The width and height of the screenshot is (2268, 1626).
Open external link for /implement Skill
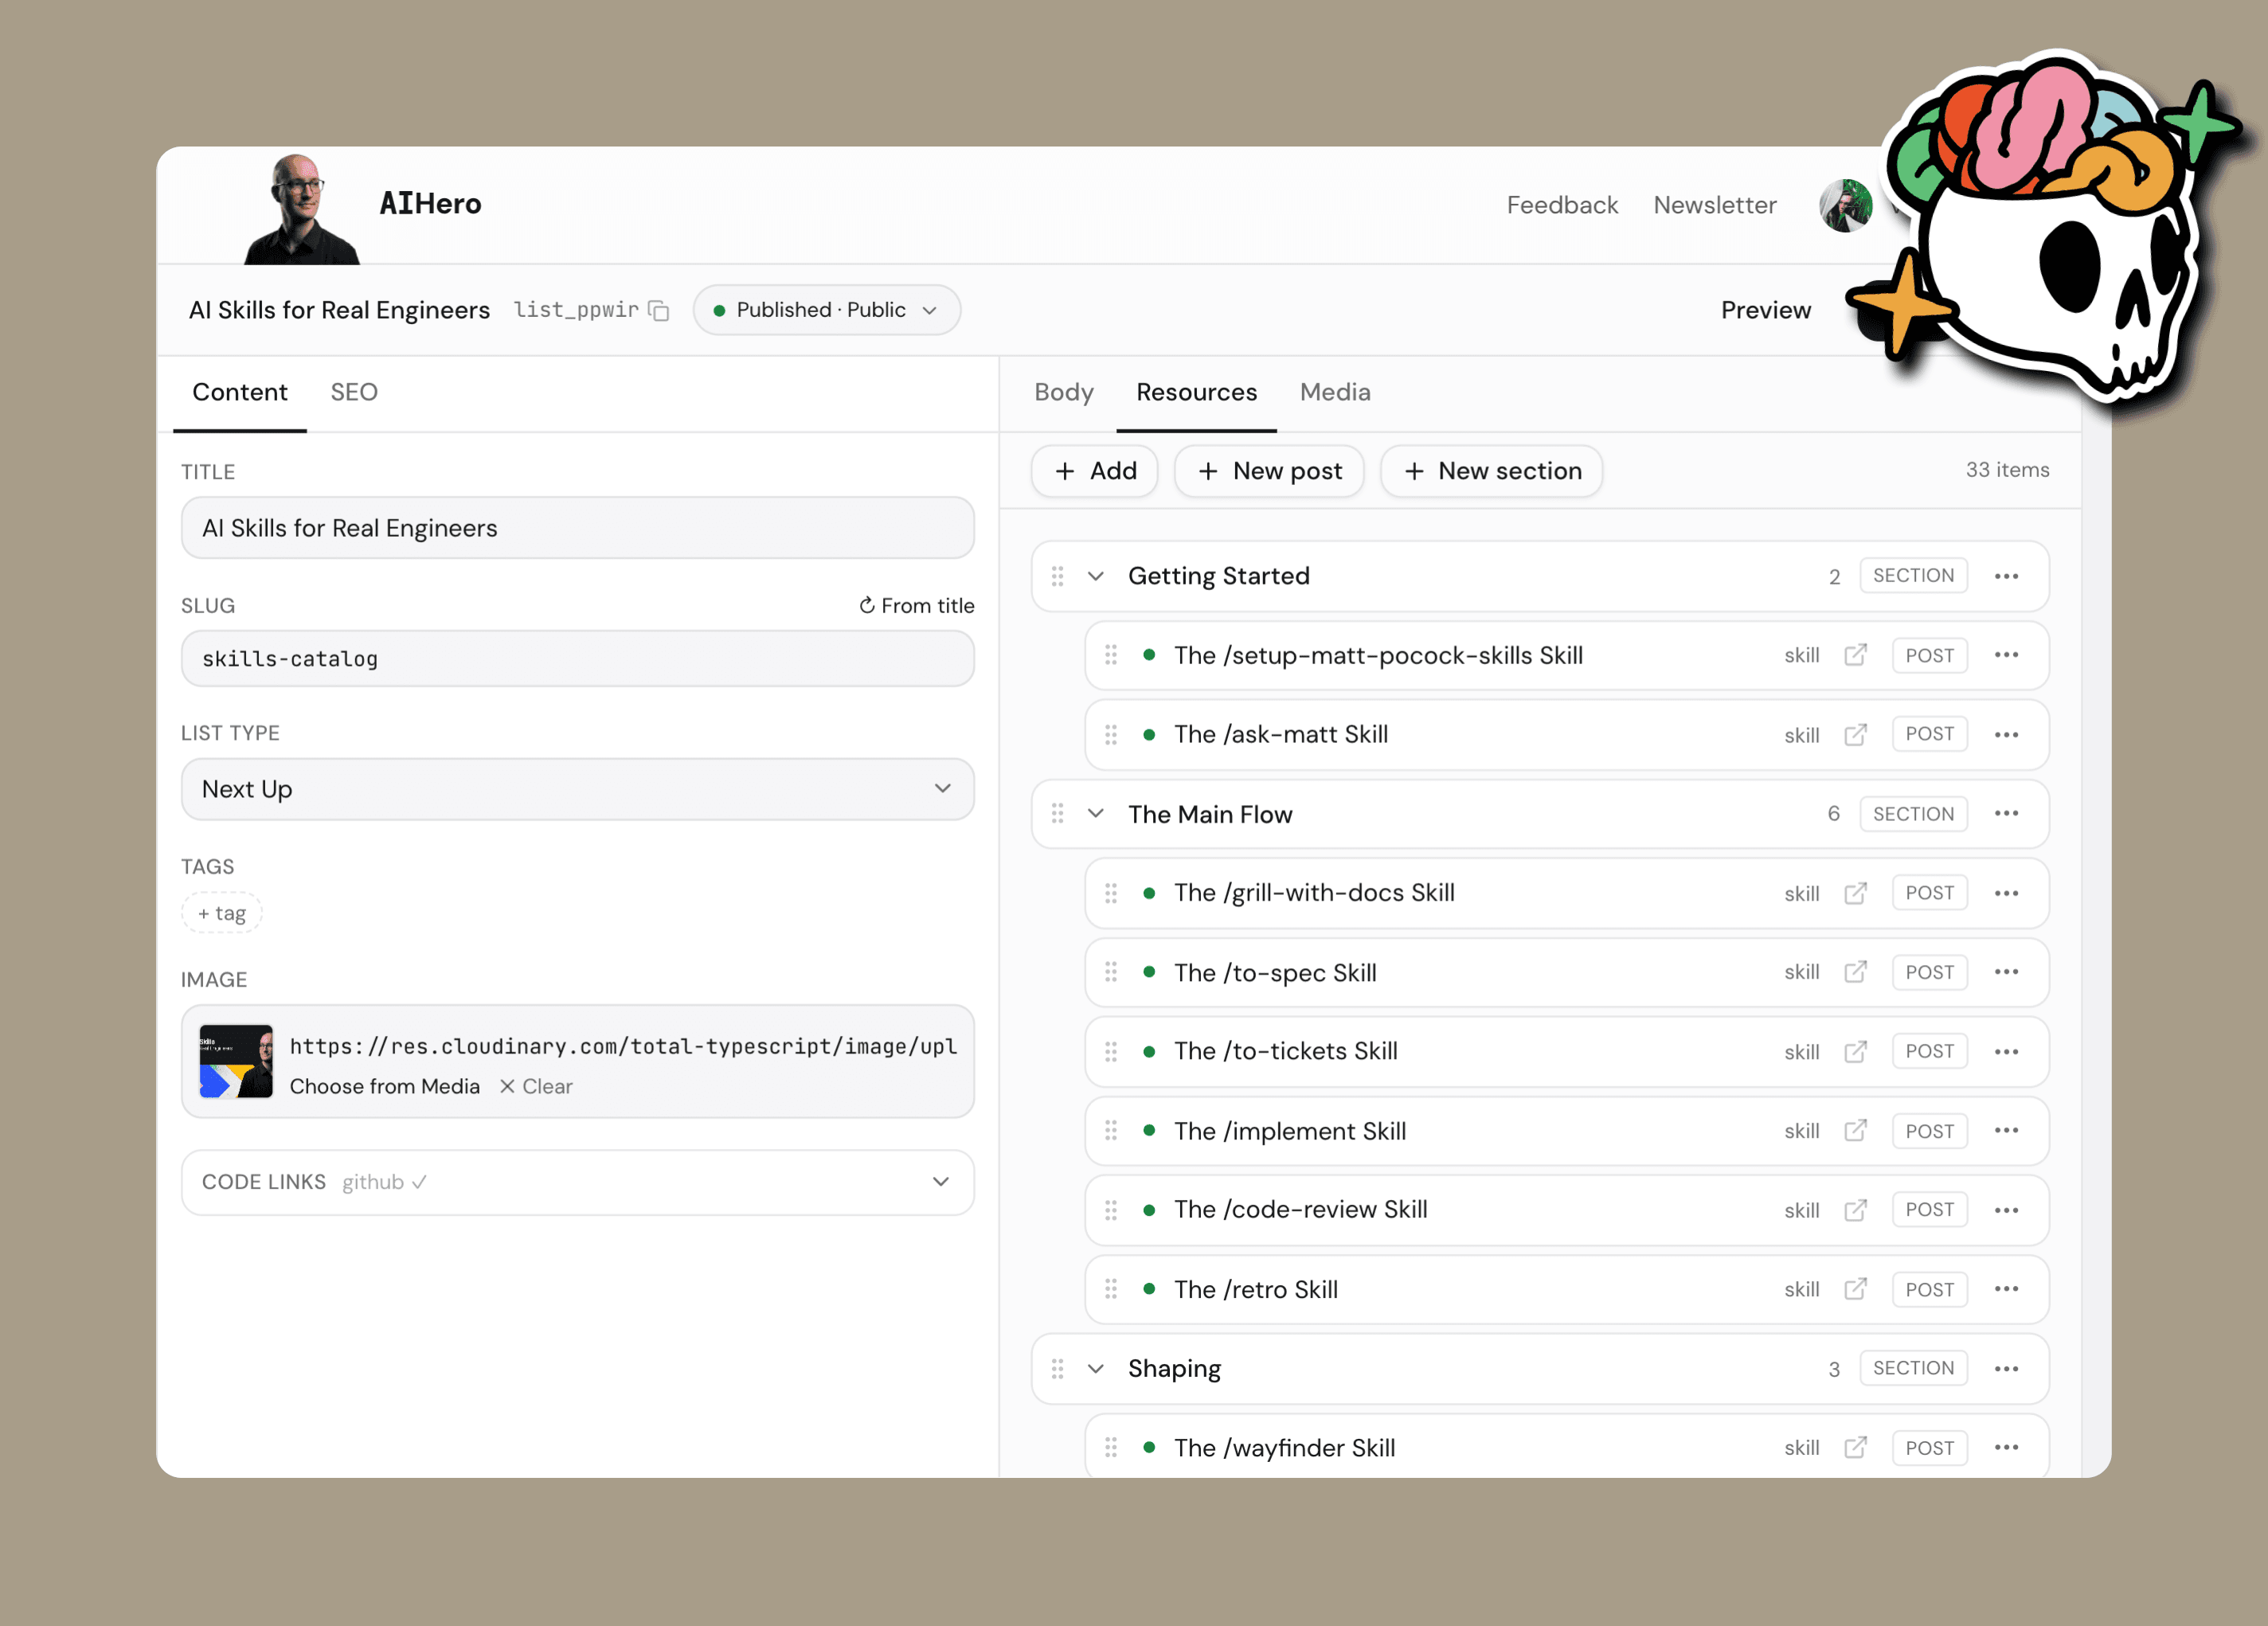[1855, 1131]
